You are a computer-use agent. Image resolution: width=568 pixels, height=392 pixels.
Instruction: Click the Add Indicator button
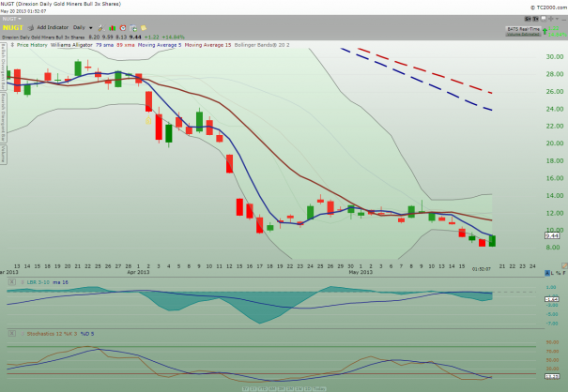click(53, 27)
